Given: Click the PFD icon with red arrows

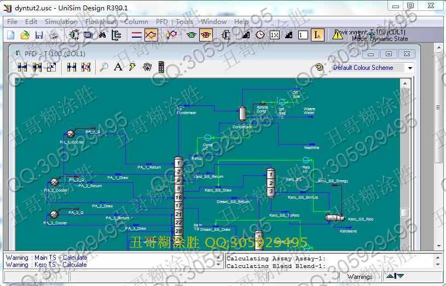Looking at the screenshot, I should pos(86,67).
